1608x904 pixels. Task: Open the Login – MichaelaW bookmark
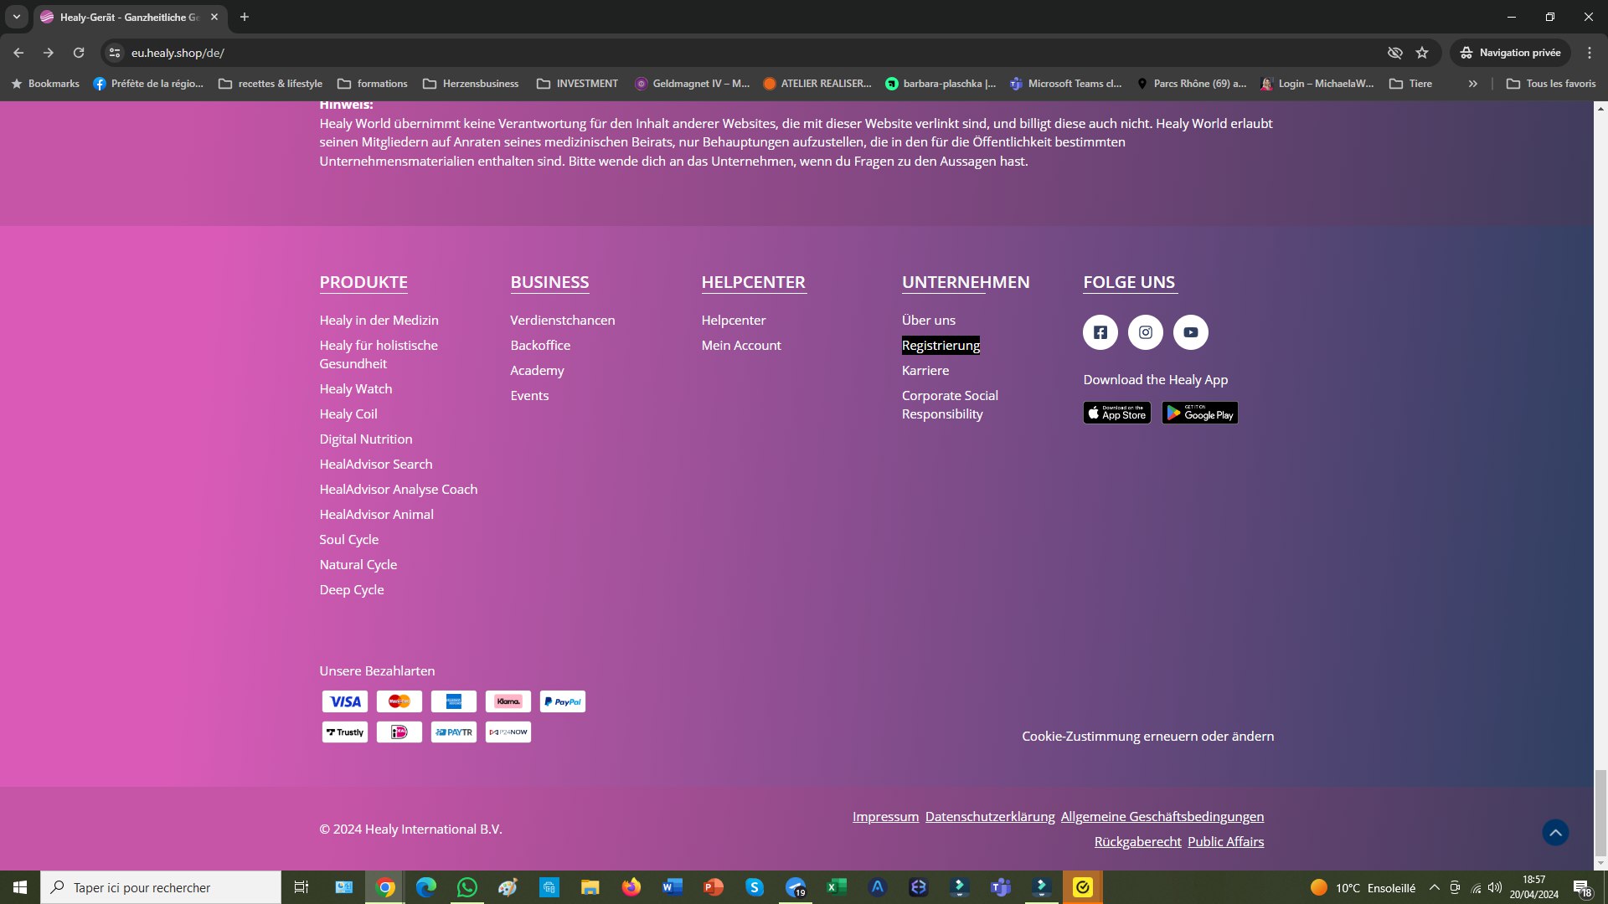pyautogui.click(x=1317, y=84)
